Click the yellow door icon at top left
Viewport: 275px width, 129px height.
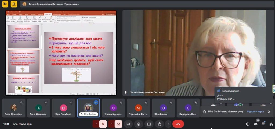[13, 4]
